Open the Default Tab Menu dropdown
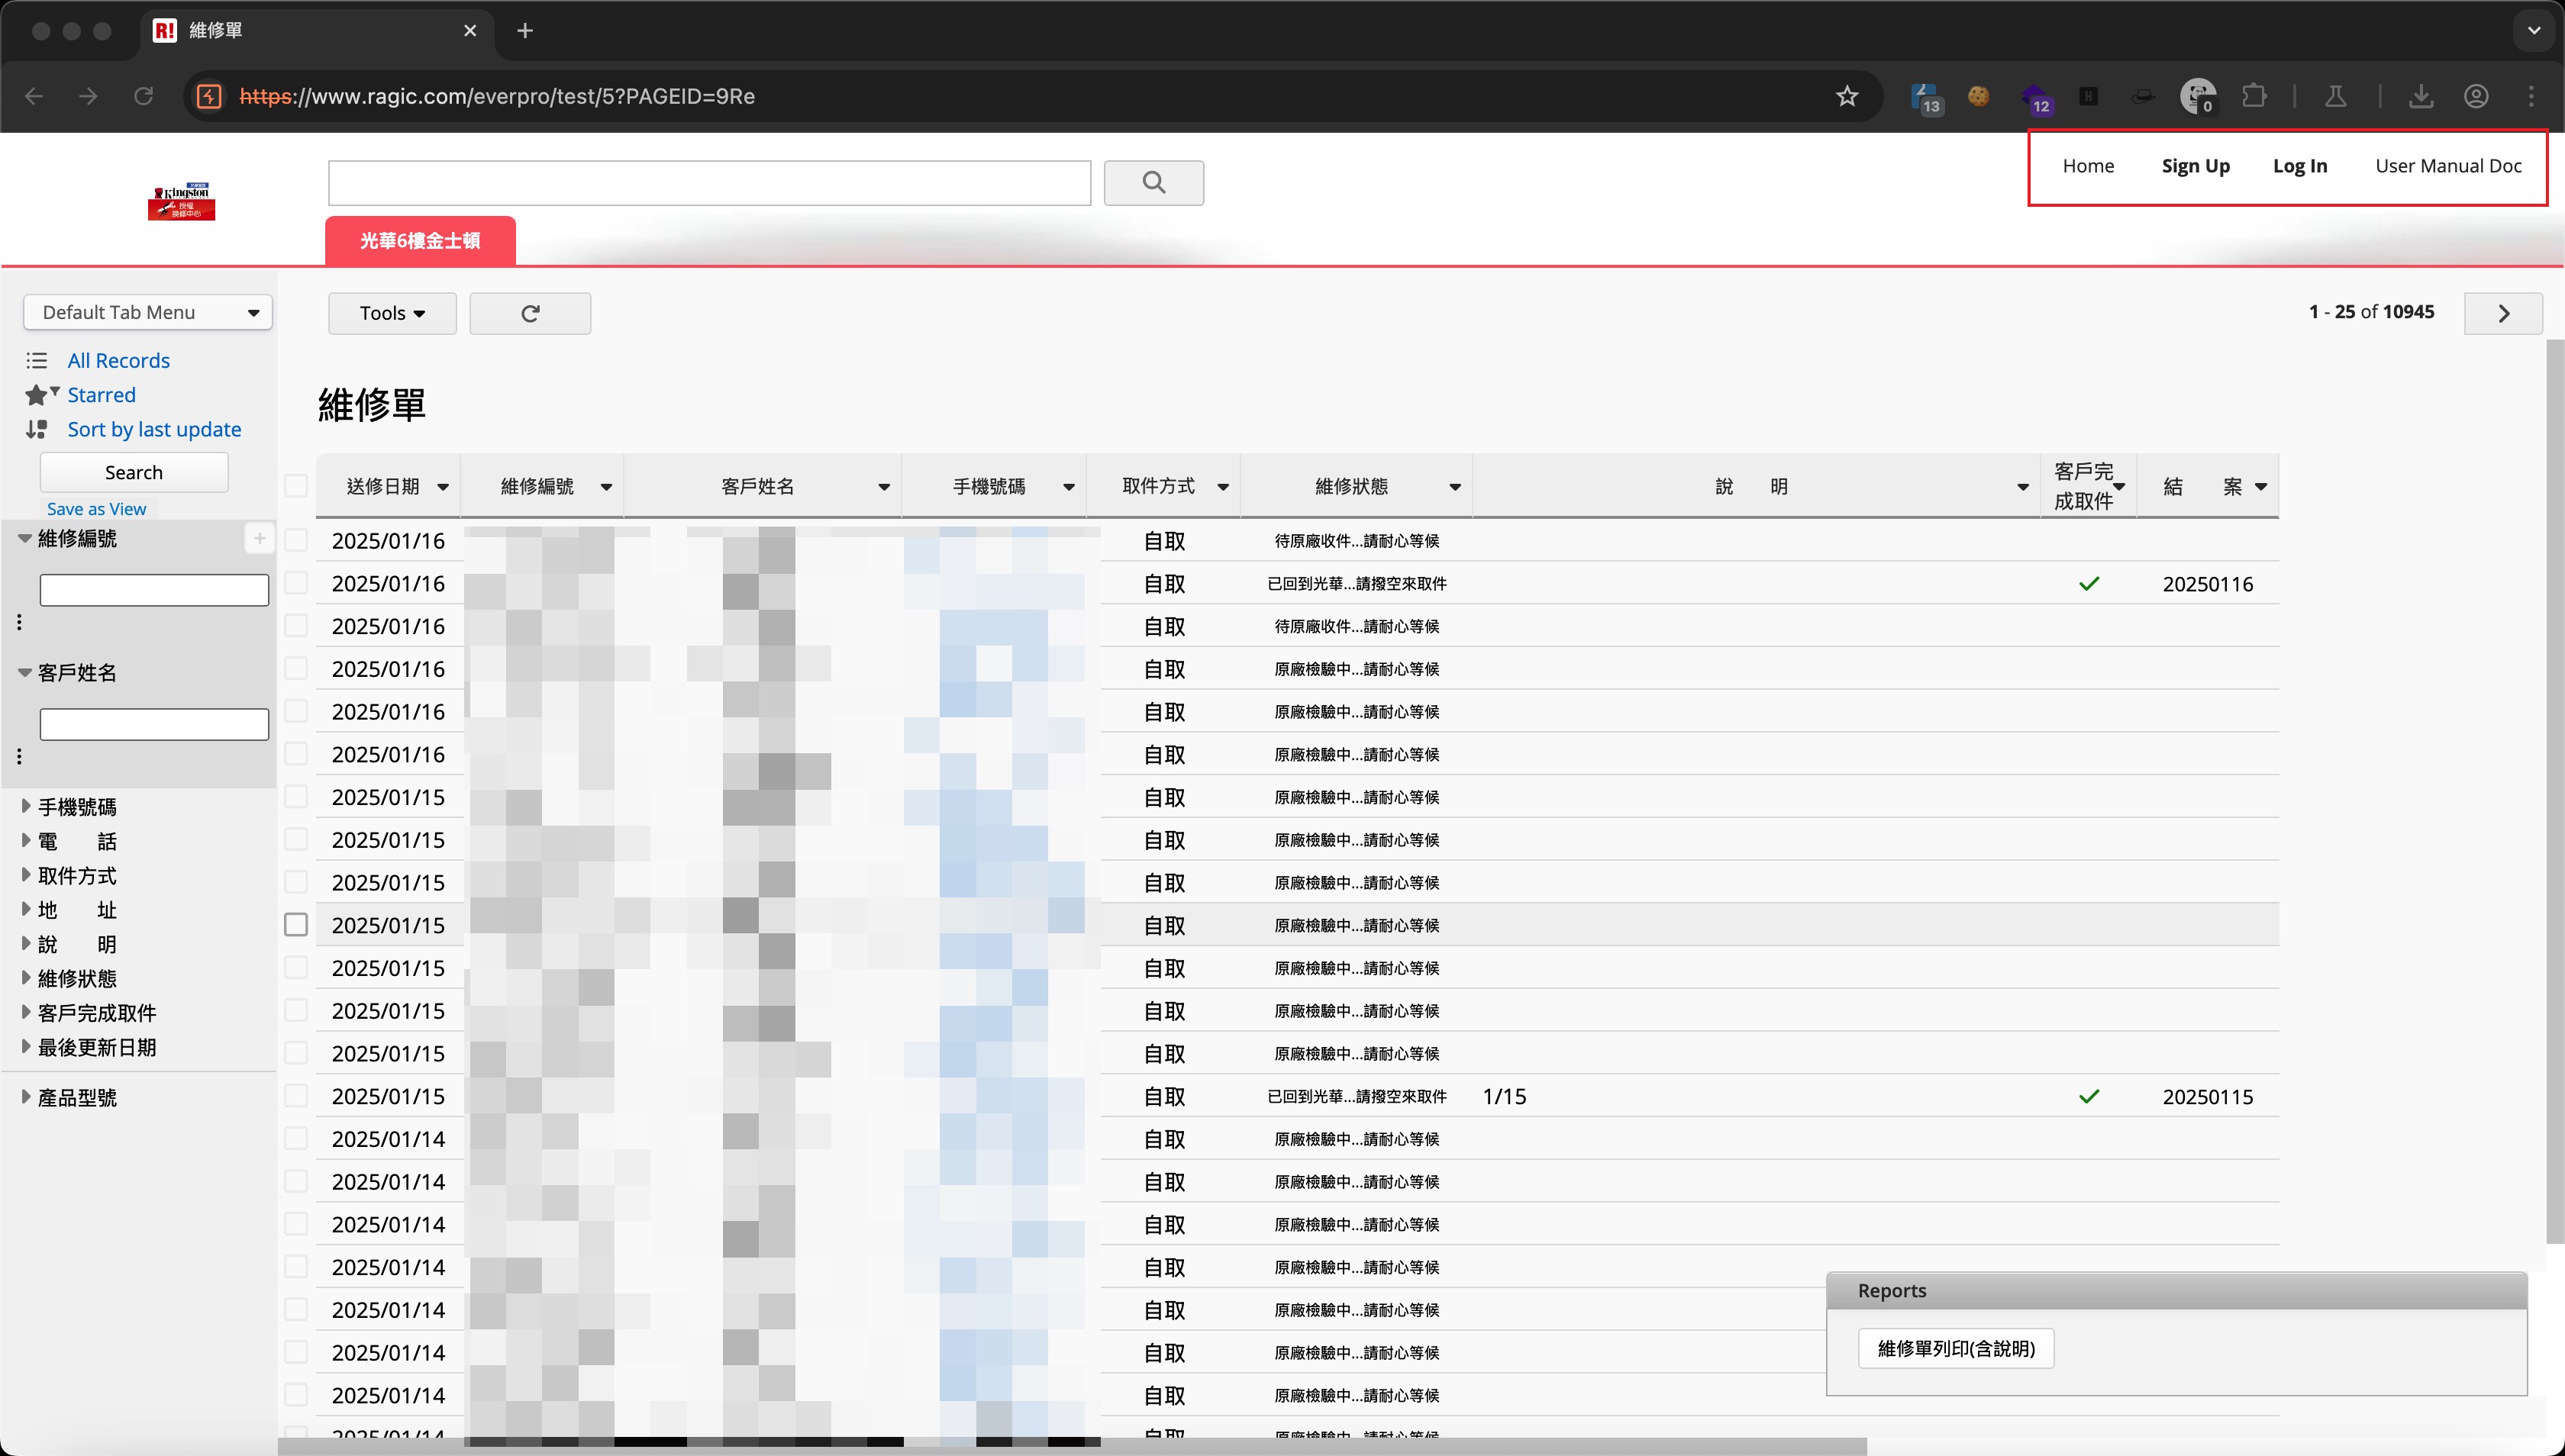The width and height of the screenshot is (2565, 1456). pyautogui.click(x=148, y=313)
